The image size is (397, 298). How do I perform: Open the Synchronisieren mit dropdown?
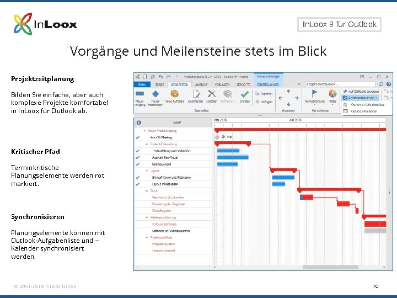tap(360, 98)
